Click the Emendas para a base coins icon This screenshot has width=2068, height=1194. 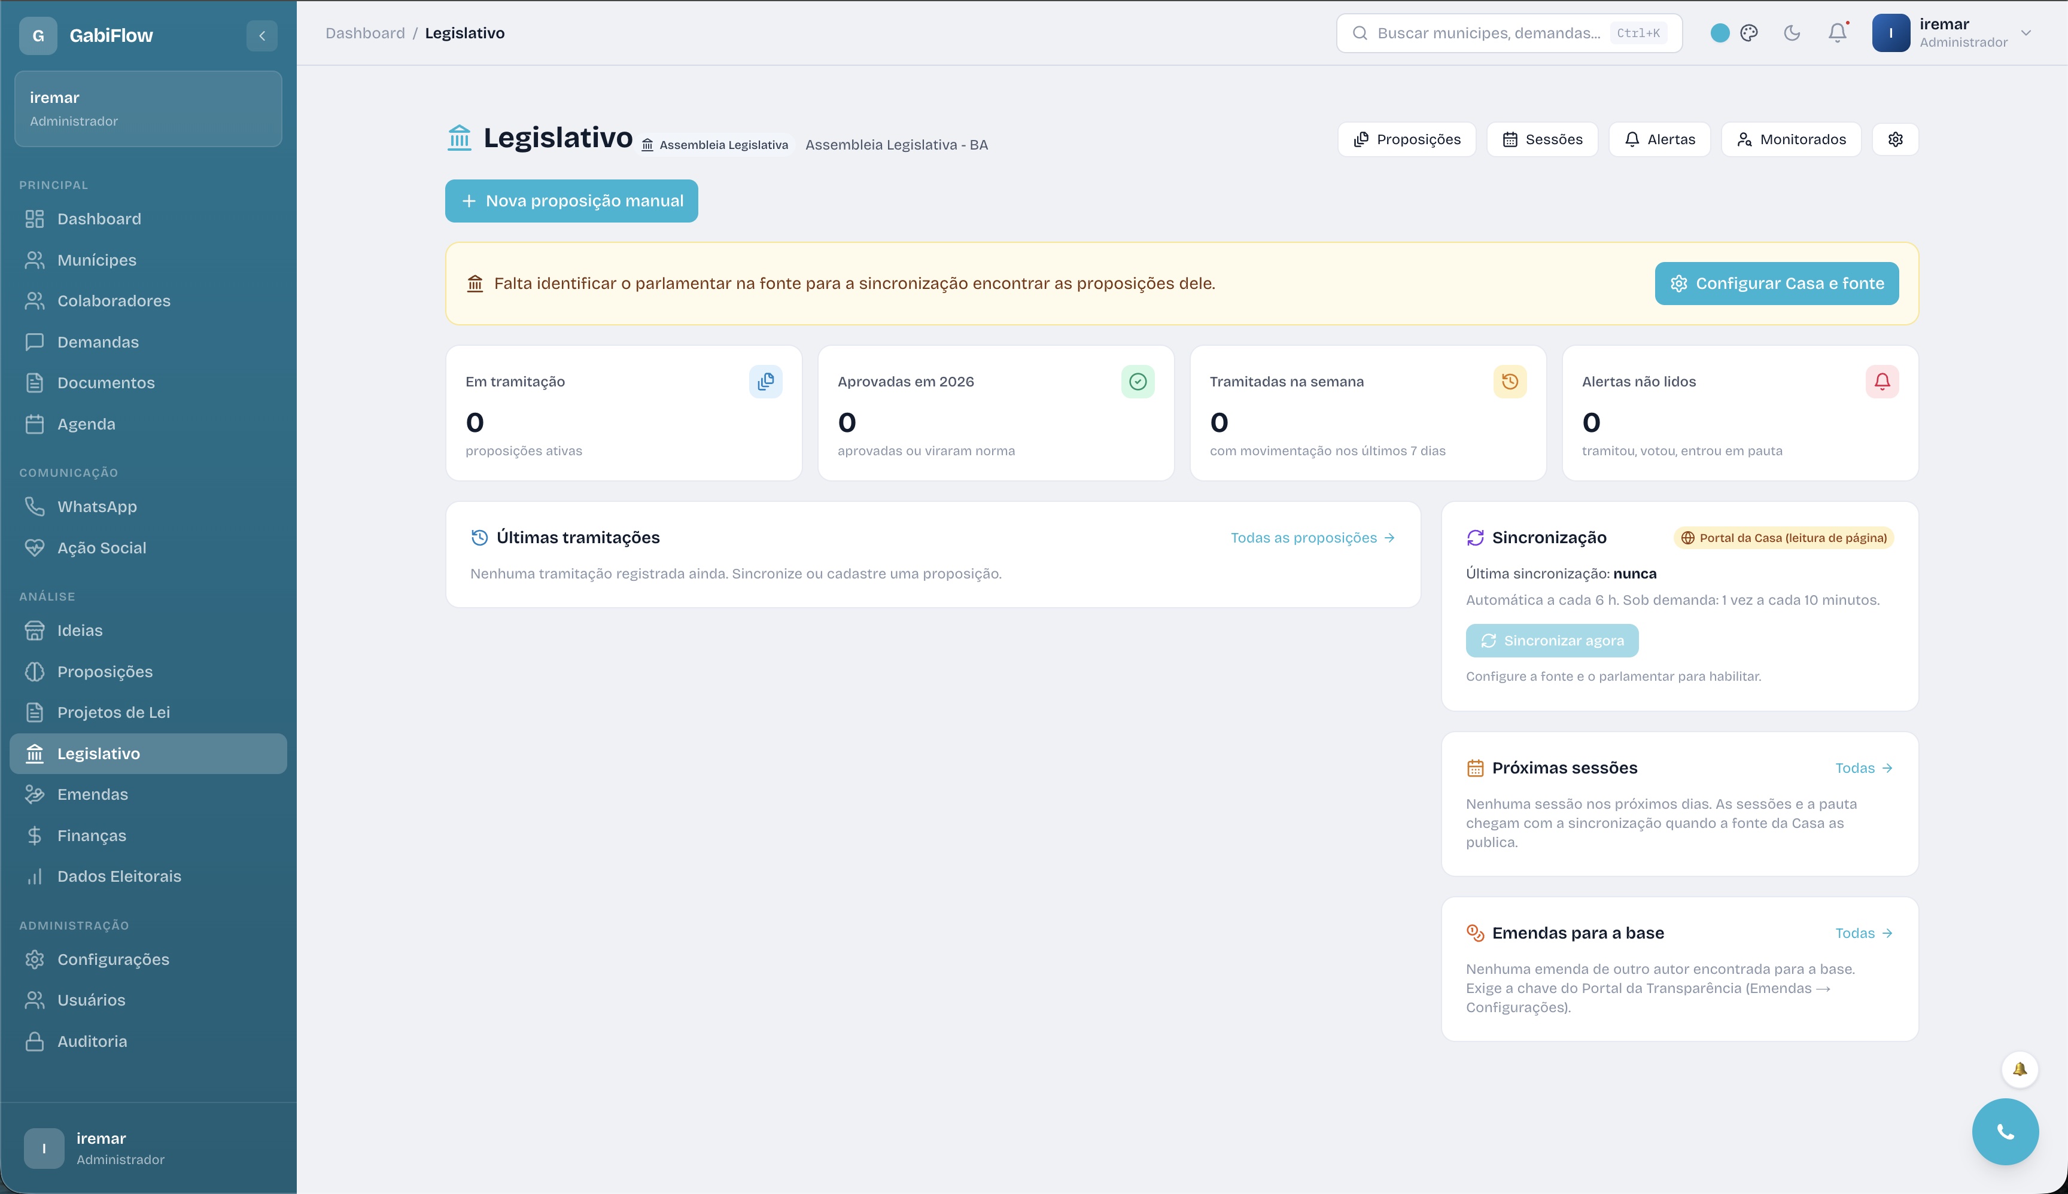(1475, 933)
